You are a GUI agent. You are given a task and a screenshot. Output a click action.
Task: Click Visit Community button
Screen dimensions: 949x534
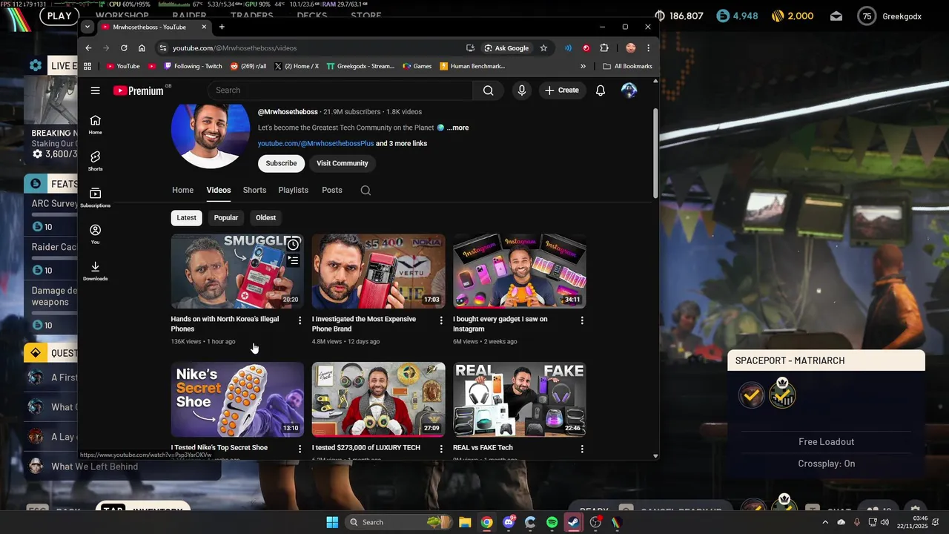[x=343, y=163]
